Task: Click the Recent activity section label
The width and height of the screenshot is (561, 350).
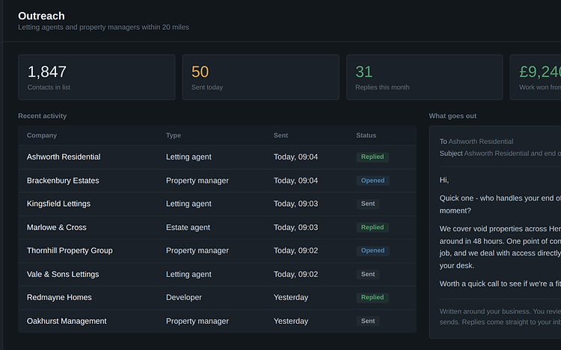Action: (42, 116)
